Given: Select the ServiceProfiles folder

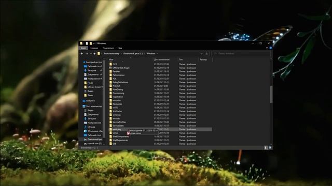Looking at the screenshot, I should click(119, 122).
